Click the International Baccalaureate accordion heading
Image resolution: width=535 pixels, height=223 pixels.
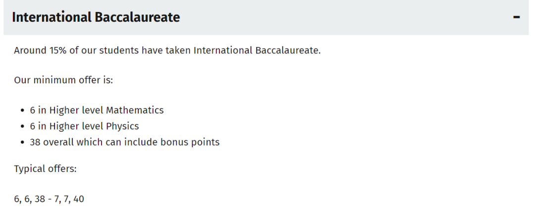click(x=96, y=17)
